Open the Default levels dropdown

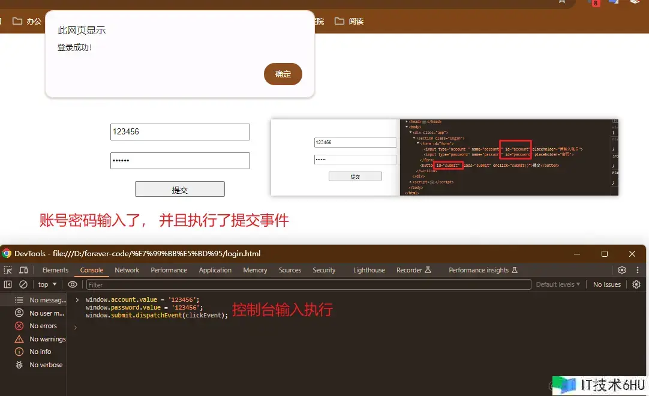558,284
